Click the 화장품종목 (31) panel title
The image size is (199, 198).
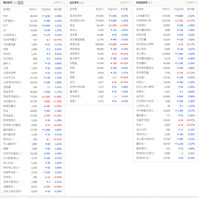click(144, 3)
